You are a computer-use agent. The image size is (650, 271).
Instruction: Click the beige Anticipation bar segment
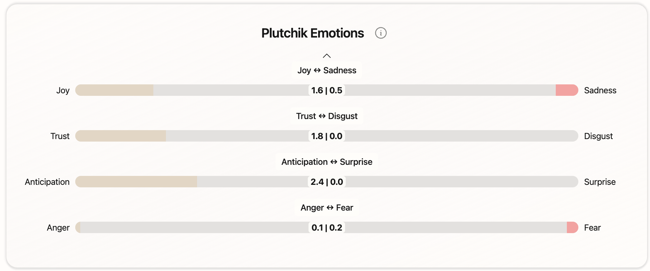click(x=136, y=182)
